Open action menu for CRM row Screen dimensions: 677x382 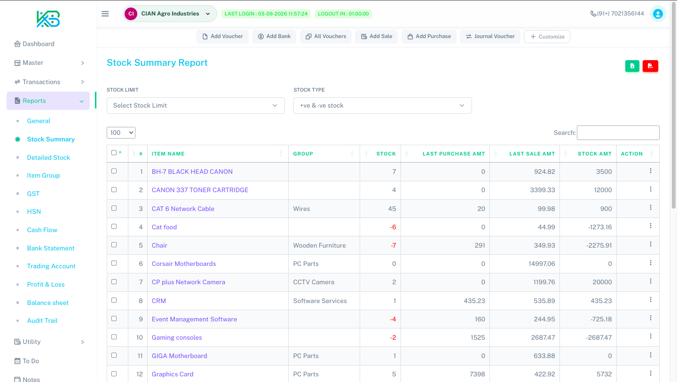tap(651, 299)
